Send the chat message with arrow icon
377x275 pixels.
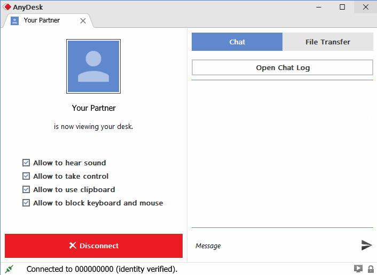pyautogui.click(x=366, y=245)
